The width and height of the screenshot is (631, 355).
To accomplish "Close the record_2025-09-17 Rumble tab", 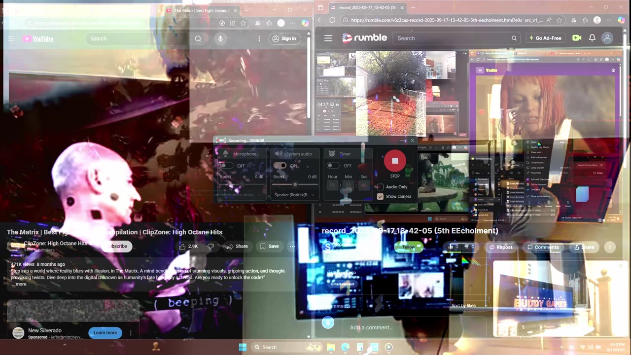I will point(402,8).
